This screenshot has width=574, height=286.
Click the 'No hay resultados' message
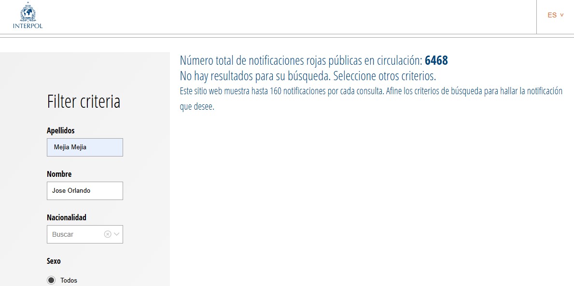click(308, 76)
